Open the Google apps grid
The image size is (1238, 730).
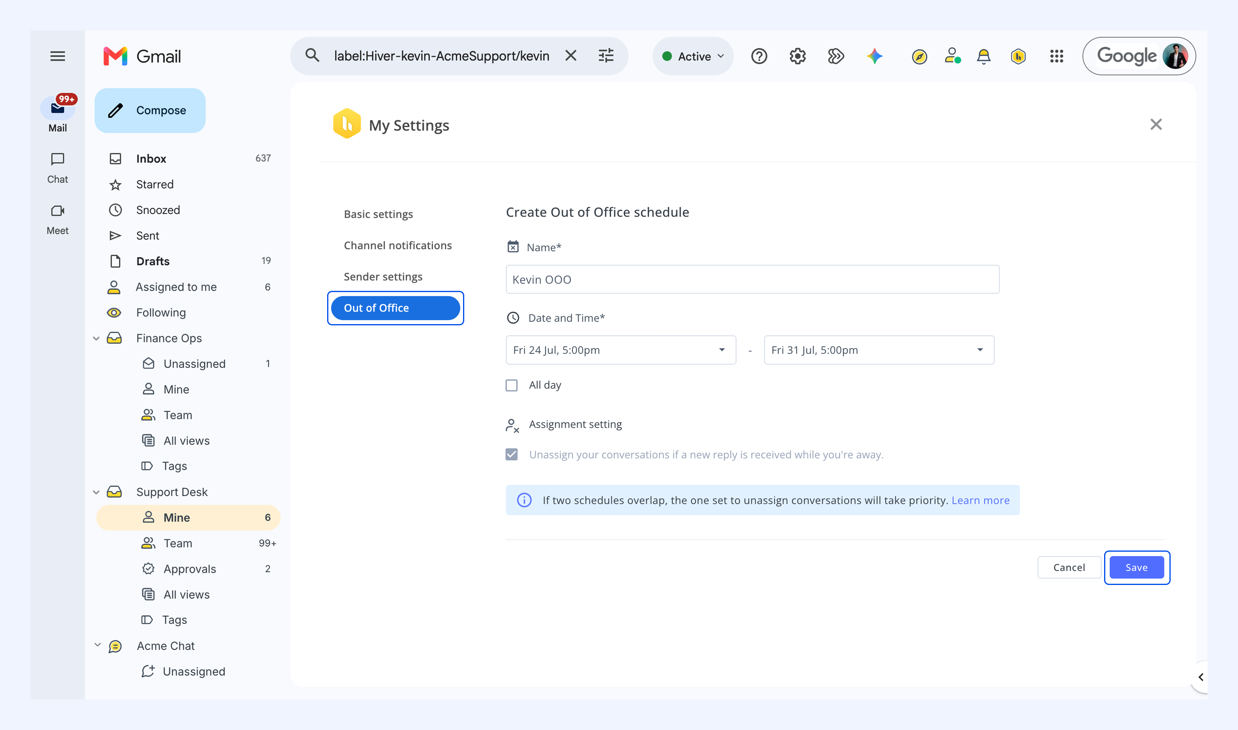(1056, 56)
